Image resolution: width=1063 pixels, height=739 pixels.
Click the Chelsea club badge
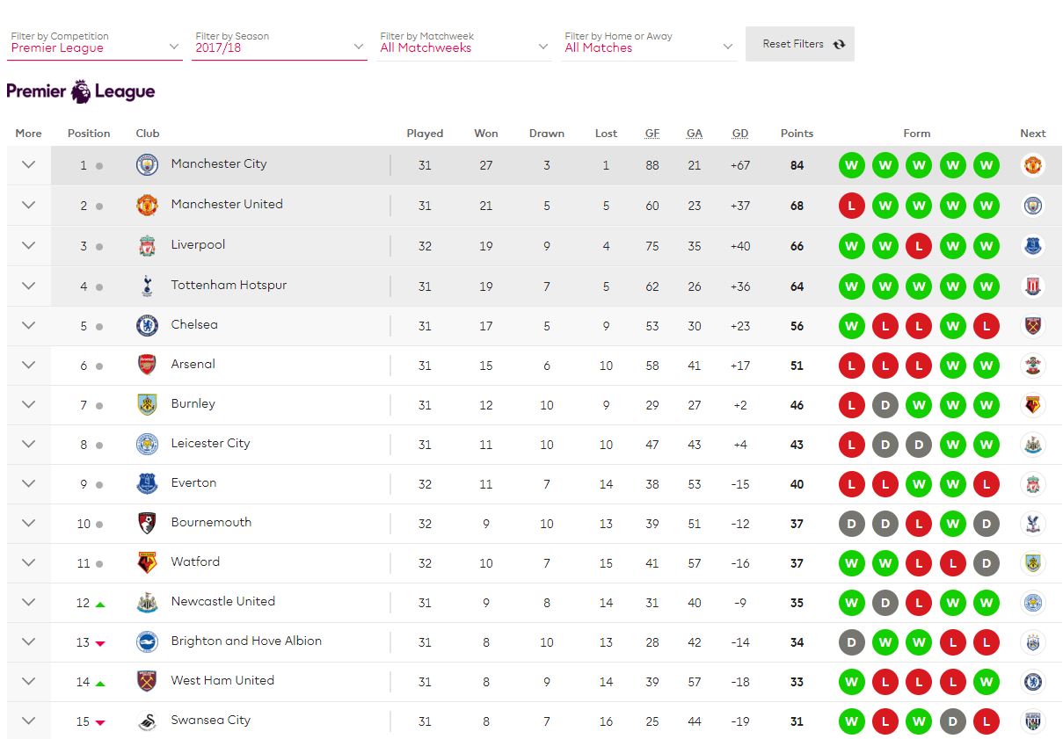[x=147, y=325]
